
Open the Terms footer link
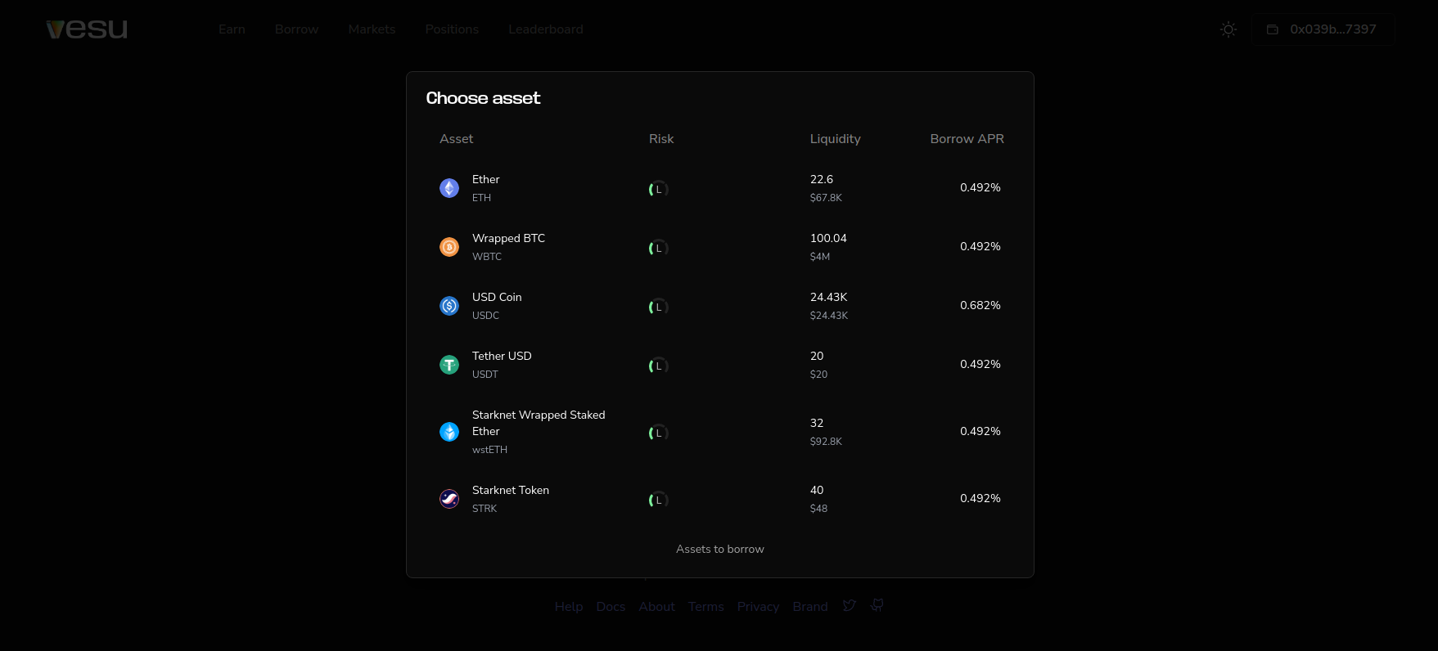pos(705,606)
